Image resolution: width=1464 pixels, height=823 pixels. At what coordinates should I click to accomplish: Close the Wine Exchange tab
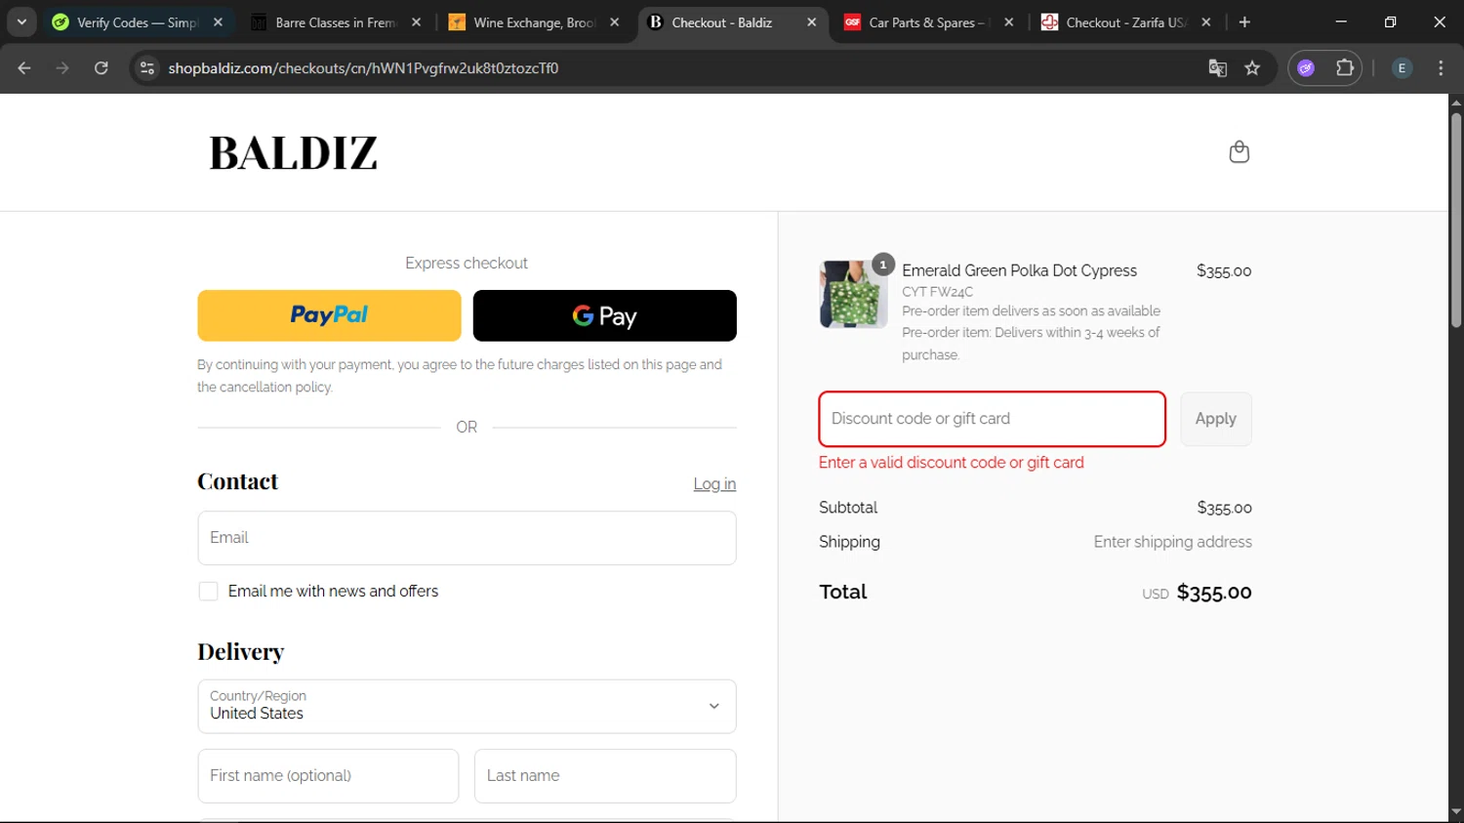(614, 22)
